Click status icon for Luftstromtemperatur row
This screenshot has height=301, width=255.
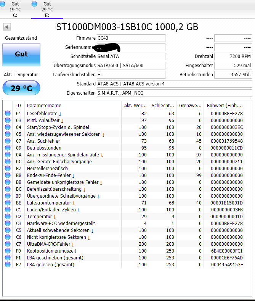pyautogui.click(x=8, y=203)
